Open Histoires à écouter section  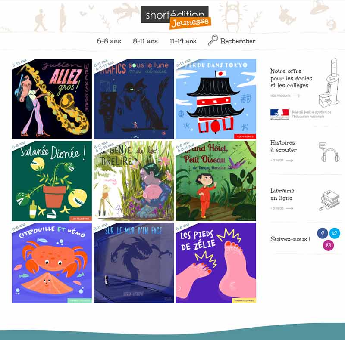pyautogui.click(x=283, y=146)
